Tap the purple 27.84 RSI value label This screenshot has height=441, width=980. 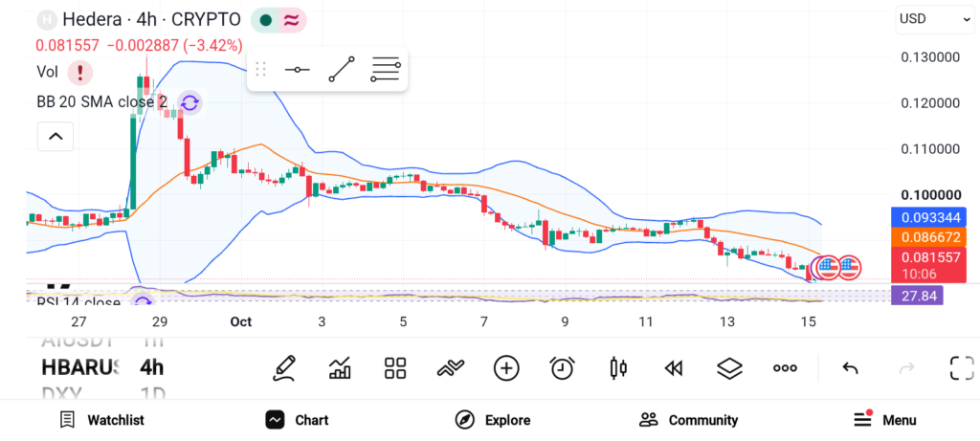coord(917,296)
